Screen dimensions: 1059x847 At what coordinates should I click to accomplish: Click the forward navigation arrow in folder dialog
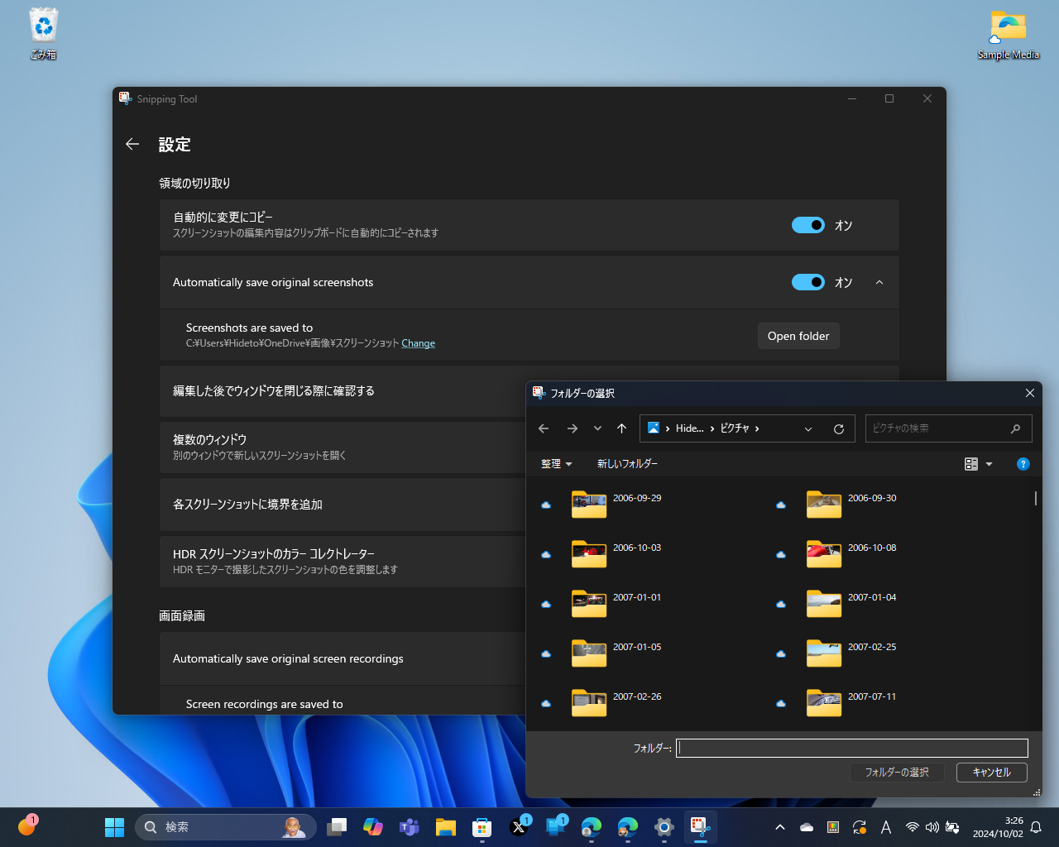point(573,428)
